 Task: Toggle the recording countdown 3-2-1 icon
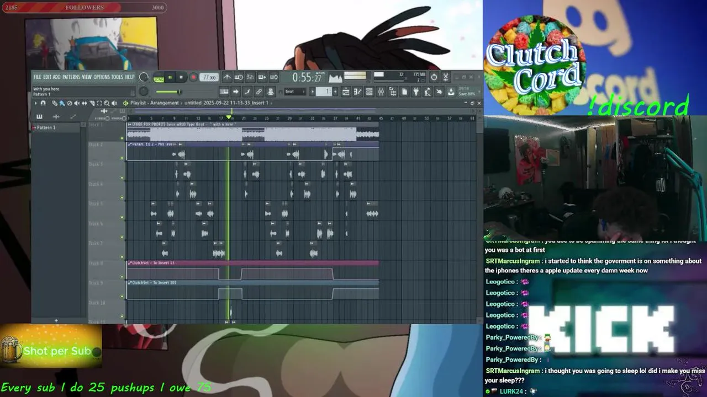(251, 78)
